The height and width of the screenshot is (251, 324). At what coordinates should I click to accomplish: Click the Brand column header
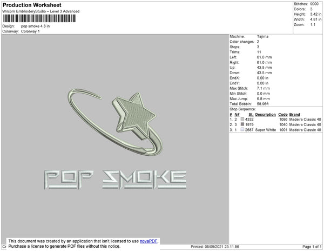pyautogui.click(x=294, y=115)
